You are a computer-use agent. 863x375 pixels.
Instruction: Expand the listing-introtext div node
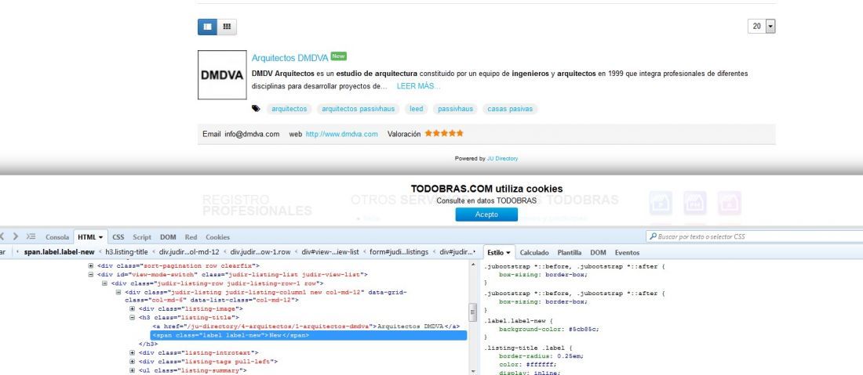pyautogui.click(x=132, y=352)
